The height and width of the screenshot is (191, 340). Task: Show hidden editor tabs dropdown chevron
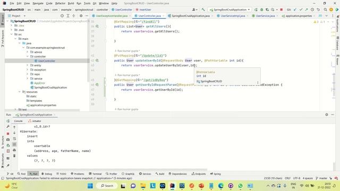(327, 16)
